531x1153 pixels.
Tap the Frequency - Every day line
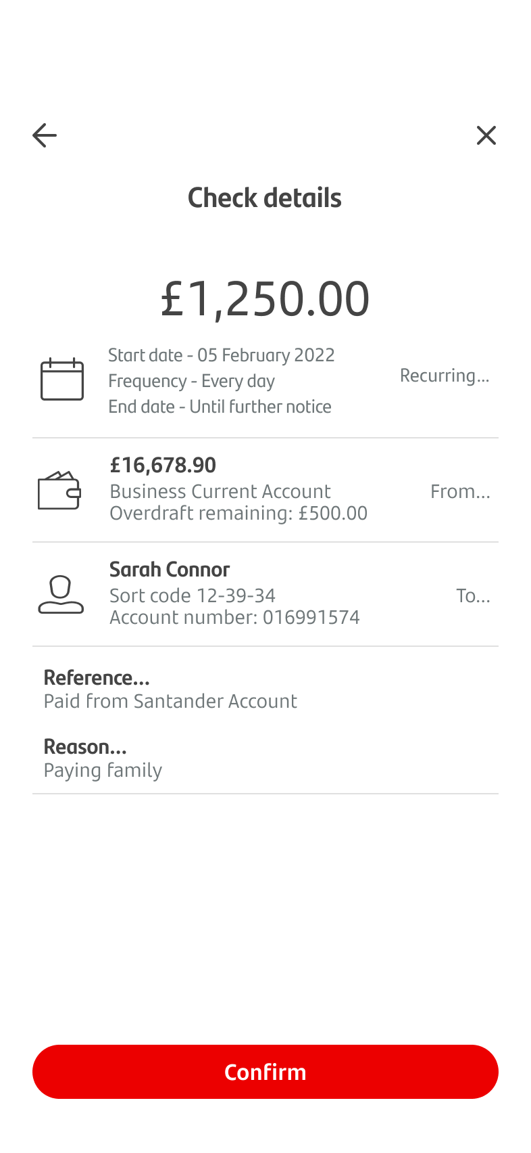[192, 381]
